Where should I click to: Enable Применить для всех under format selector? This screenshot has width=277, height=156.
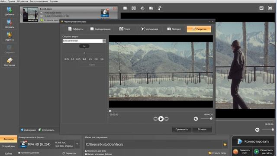coord(19,153)
